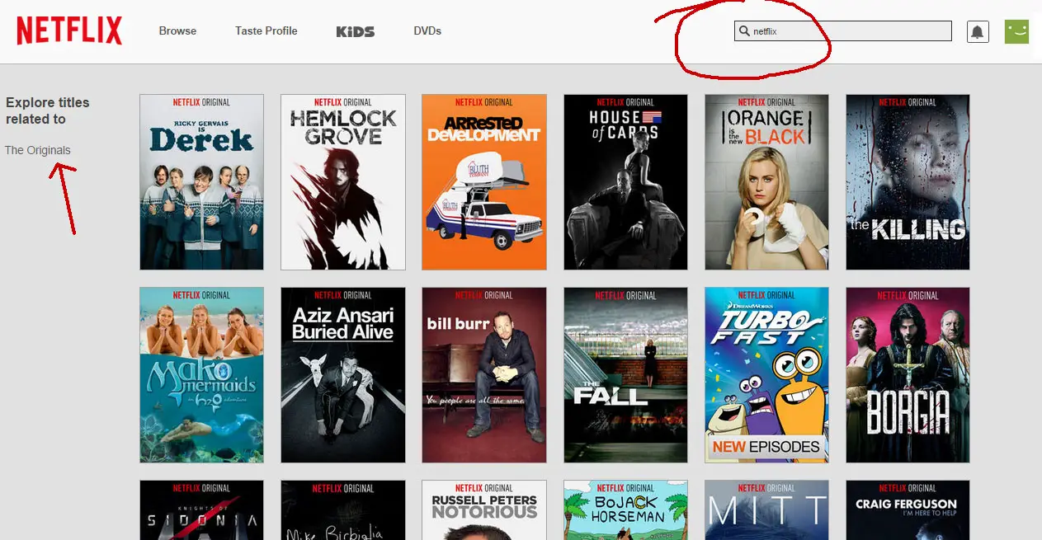The height and width of the screenshot is (540, 1042).
Task: Open the Turbo Fast poster
Action: (766, 375)
